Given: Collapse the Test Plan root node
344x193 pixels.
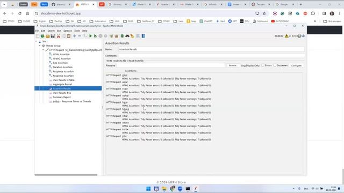Looking at the screenshot, I should click(36, 41).
